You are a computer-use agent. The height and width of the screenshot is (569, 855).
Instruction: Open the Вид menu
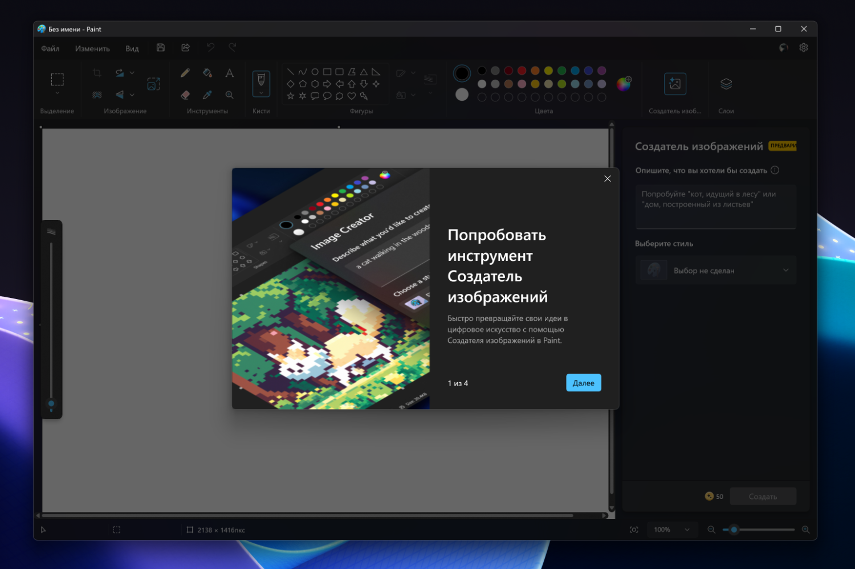[132, 48]
